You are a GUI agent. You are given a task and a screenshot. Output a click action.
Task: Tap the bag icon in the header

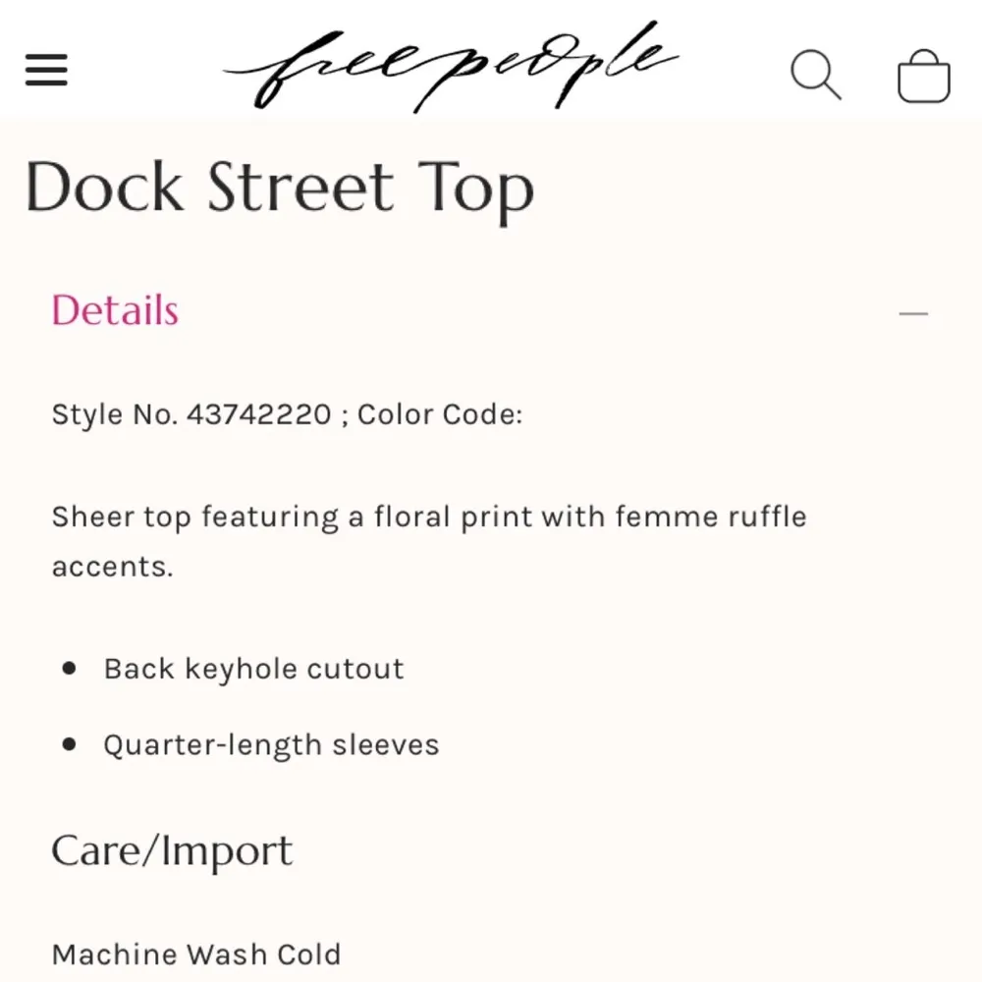(x=923, y=74)
